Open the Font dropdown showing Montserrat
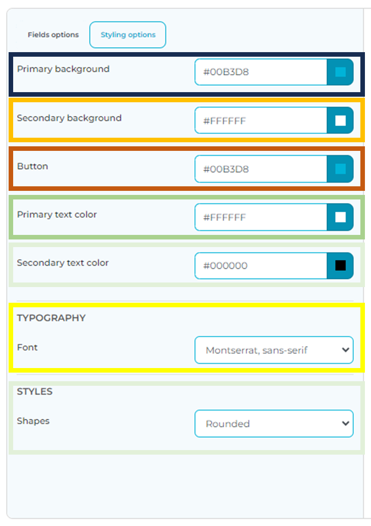The height and width of the screenshot is (526, 371). pos(268,350)
